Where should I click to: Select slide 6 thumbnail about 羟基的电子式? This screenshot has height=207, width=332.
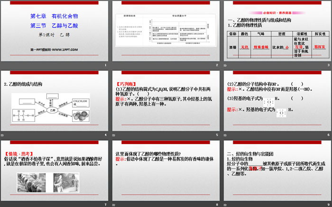277,101
